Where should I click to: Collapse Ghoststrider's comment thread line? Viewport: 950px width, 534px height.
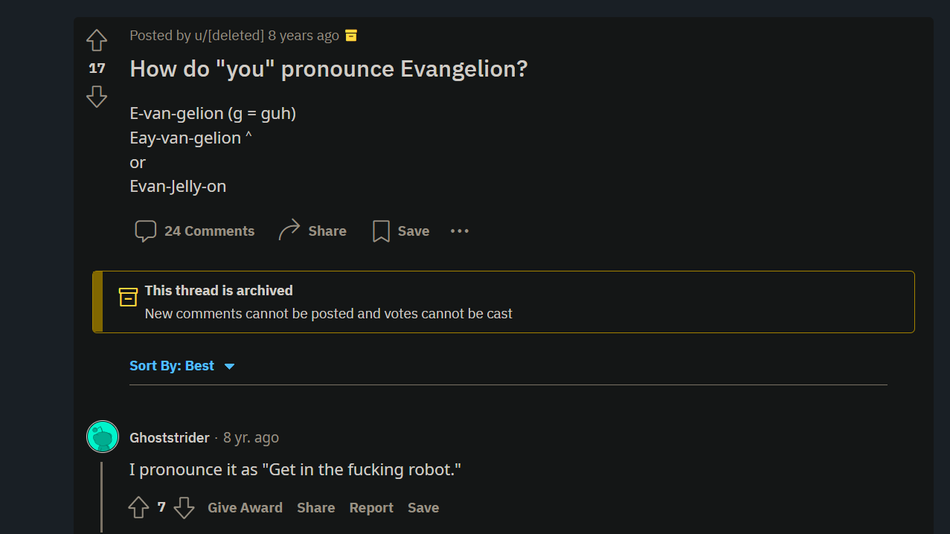pyautogui.click(x=101, y=497)
